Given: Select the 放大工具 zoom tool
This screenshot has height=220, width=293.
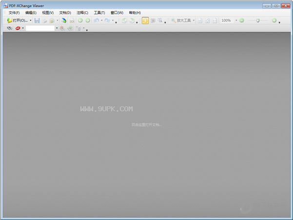Looking at the screenshot, I should click(181, 20).
